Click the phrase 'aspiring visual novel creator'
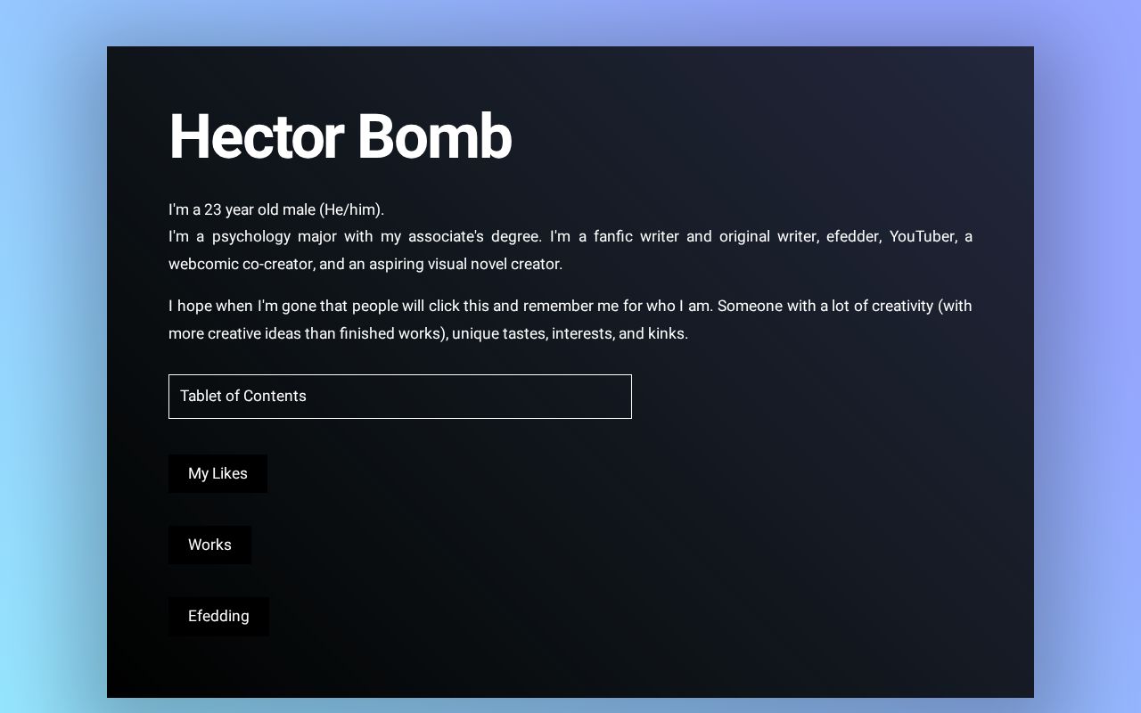The width and height of the screenshot is (1141, 713). click(469, 264)
